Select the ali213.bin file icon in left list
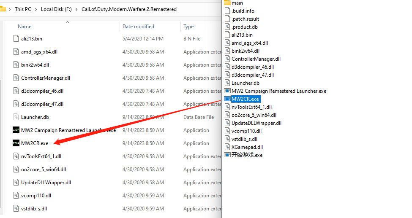The image size is (412, 218). pyautogui.click(x=16, y=38)
